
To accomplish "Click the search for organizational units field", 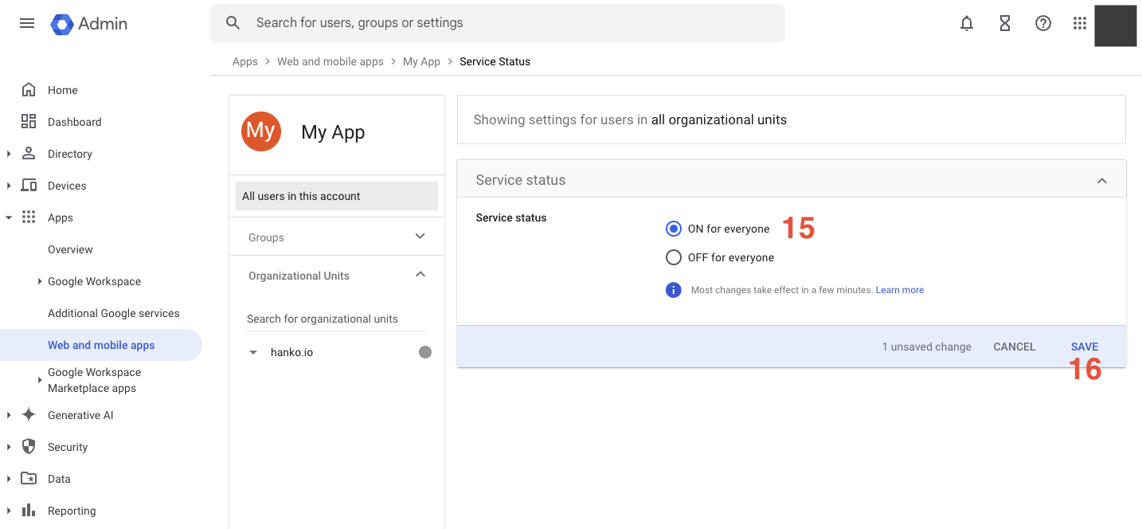I will tap(334, 319).
